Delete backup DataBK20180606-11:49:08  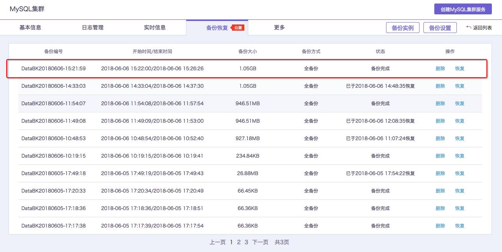tap(440, 121)
